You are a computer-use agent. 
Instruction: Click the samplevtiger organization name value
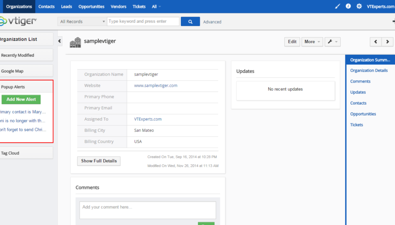146,74
